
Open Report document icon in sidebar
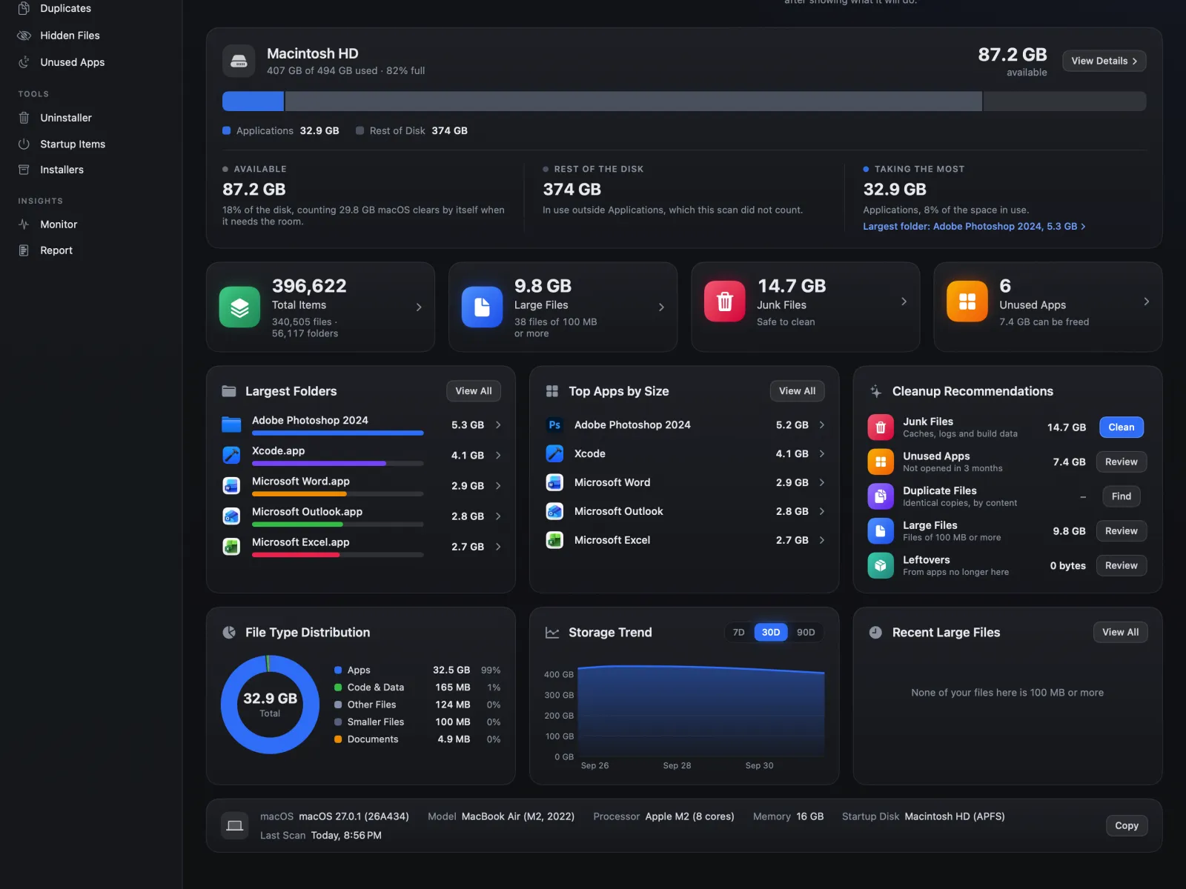point(24,250)
